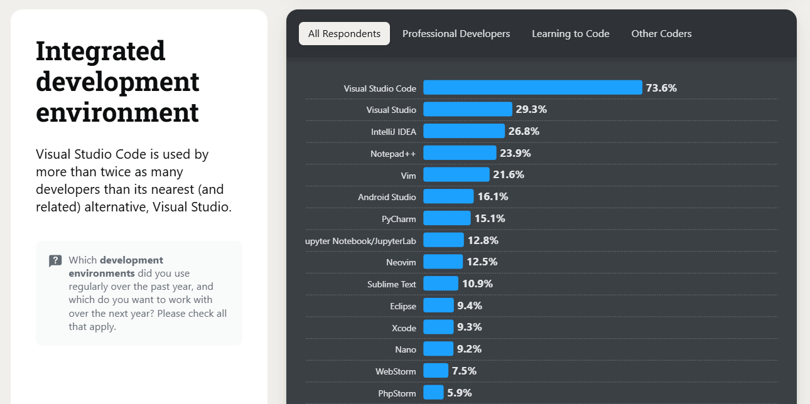This screenshot has width=810, height=404.
Task: Click the Nano bar
Action: 438,349
